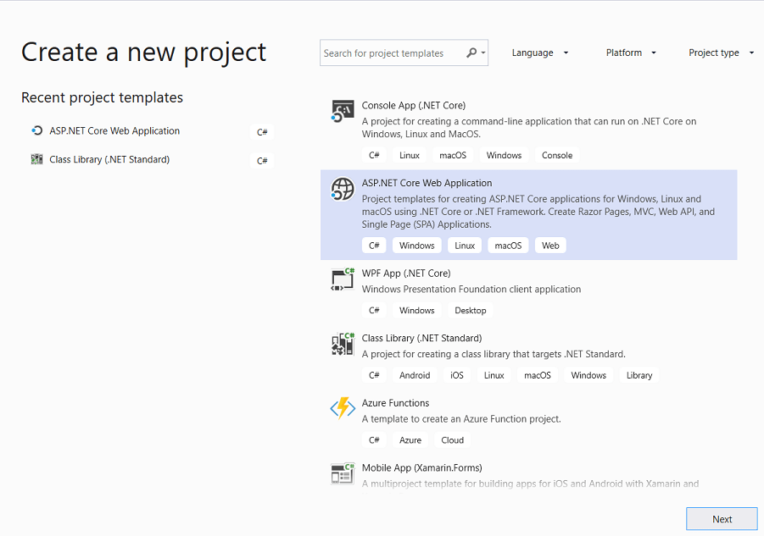Select the Android tag under Class Library
Viewport: 764px width, 536px height.
[x=415, y=375]
